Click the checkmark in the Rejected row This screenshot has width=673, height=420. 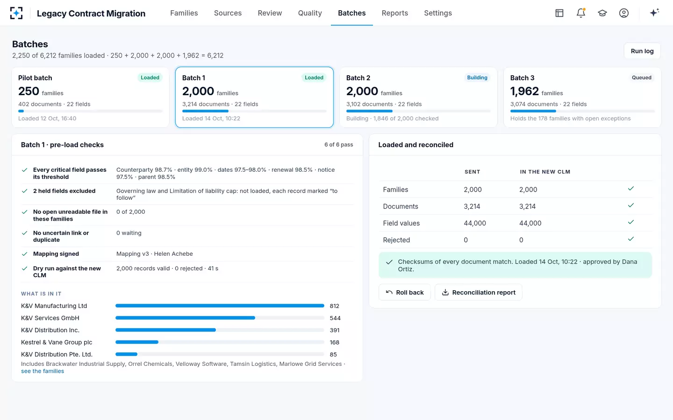click(631, 239)
